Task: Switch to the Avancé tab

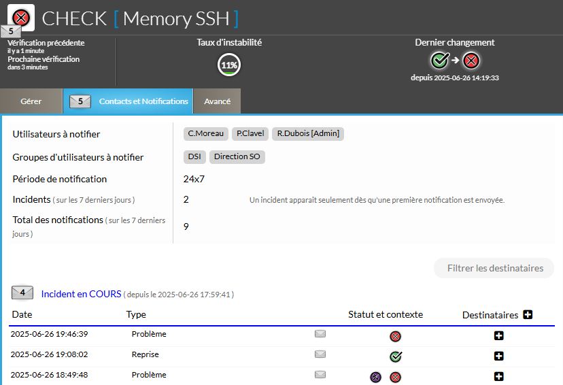Action: (217, 101)
